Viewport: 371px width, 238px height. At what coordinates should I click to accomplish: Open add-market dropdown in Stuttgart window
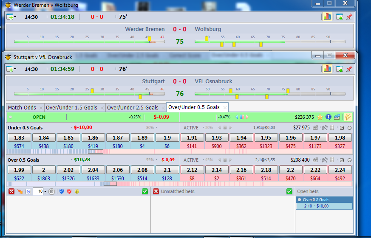pos(11,69)
